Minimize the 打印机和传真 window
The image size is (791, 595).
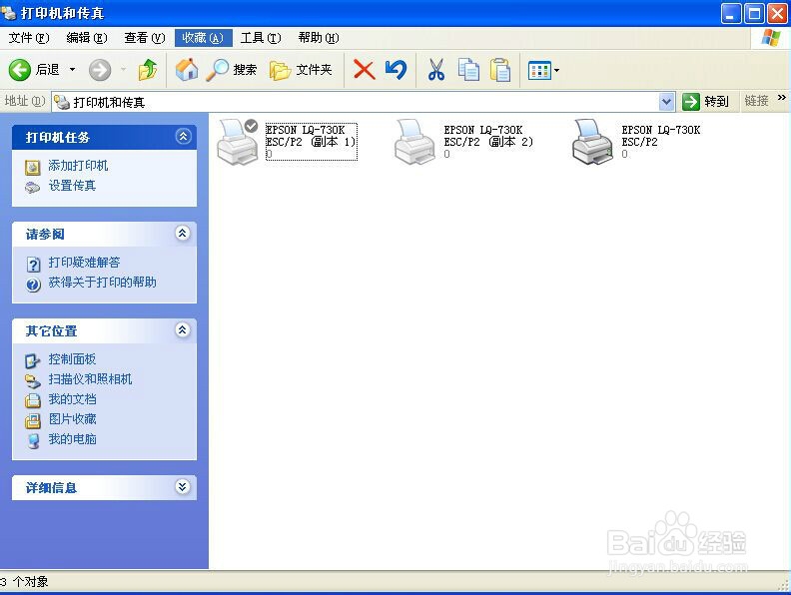[731, 14]
